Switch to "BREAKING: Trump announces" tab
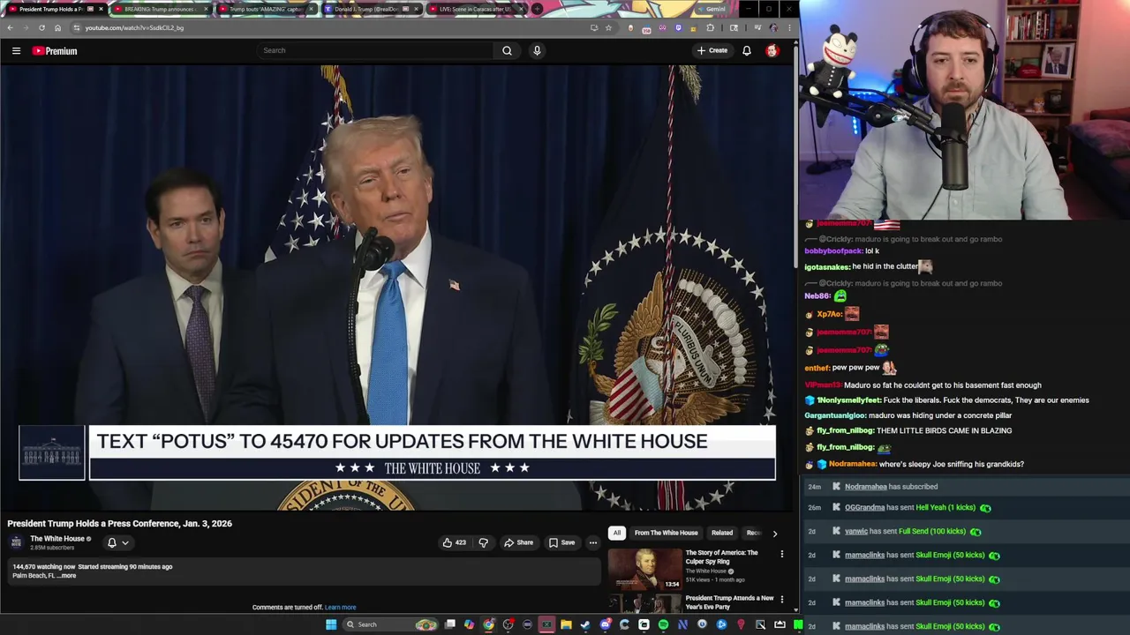Image resolution: width=1130 pixels, height=635 pixels. pyautogui.click(x=160, y=9)
